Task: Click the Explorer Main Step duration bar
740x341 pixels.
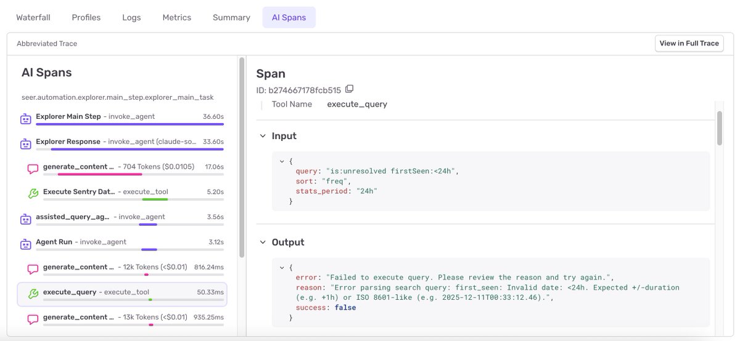Action: (129, 124)
